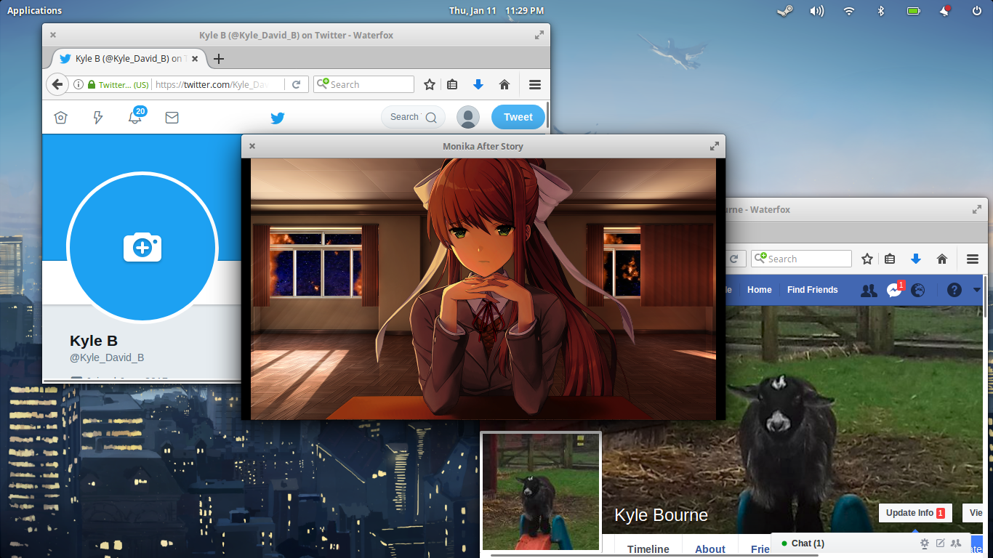Open hamburger menu in Facebook Waterfox window

coord(973,259)
